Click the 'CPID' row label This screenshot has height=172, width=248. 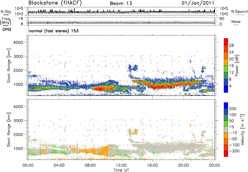[7, 29]
